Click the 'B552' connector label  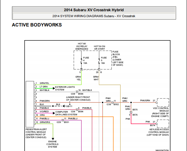click(x=116, y=104)
